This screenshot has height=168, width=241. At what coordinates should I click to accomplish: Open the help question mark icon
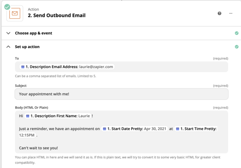tap(219, 13)
